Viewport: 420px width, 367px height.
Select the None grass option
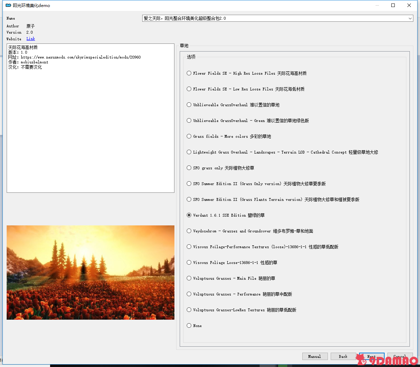tap(189, 326)
